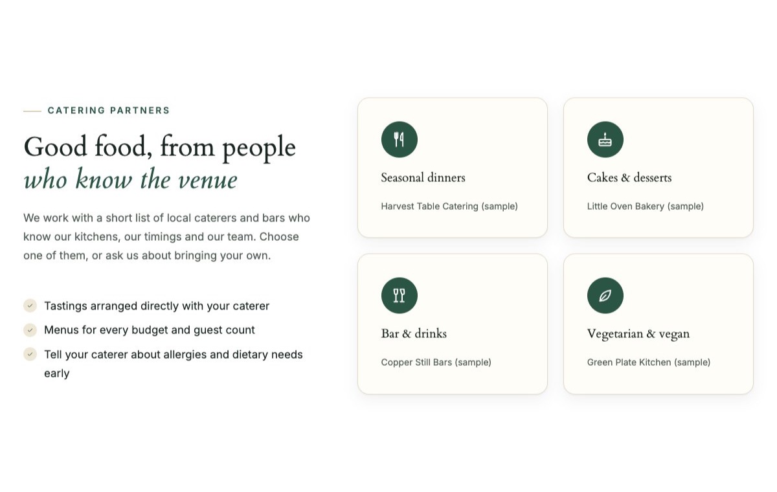Viewport: 777px width, 492px height.
Task: Click the 'Good food, from people' heading
Action: click(x=160, y=147)
